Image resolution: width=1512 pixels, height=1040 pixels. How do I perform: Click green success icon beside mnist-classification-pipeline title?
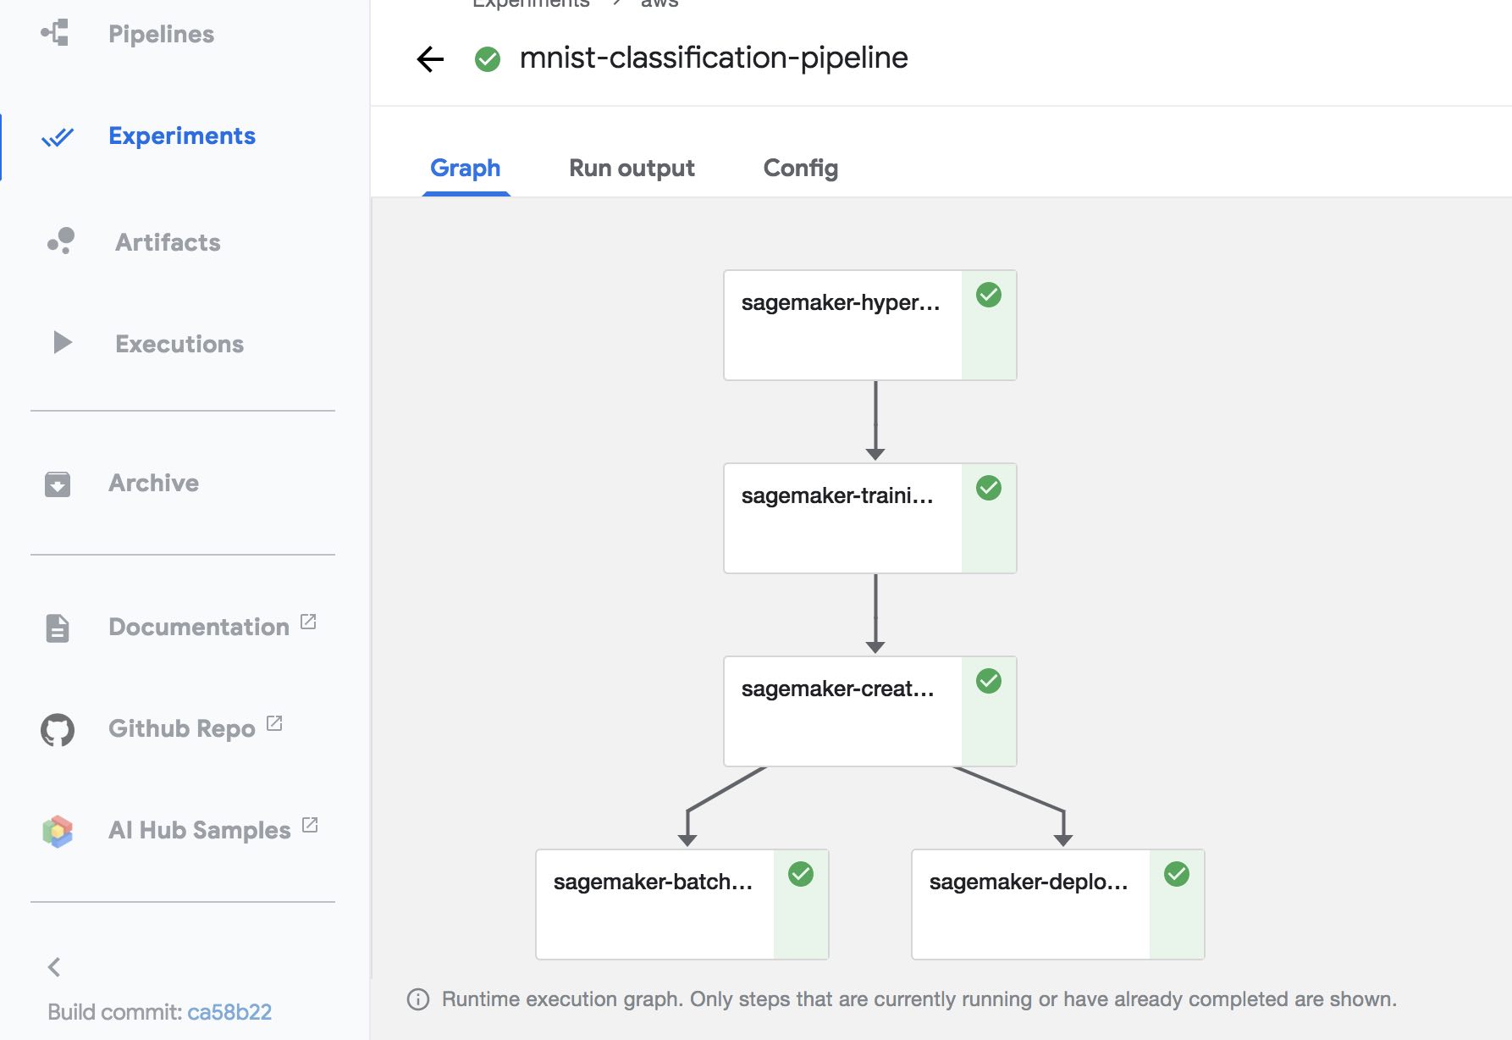pos(488,58)
